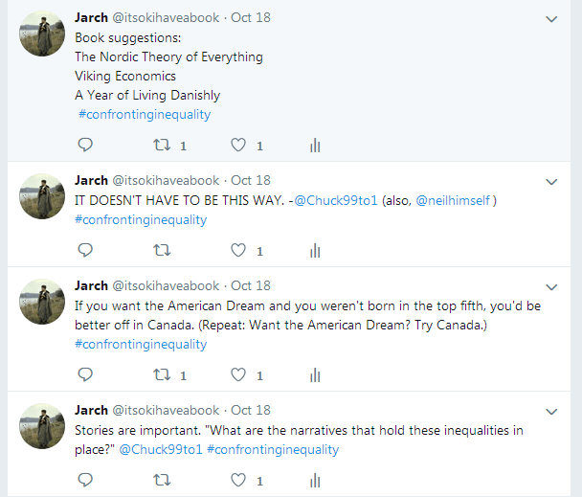This screenshot has width=582, height=497.
Task: Like the Stories are important tweet
Action: [x=238, y=481]
